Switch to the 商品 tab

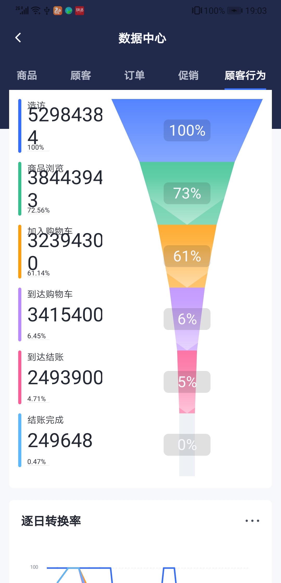click(x=27, y=76)
